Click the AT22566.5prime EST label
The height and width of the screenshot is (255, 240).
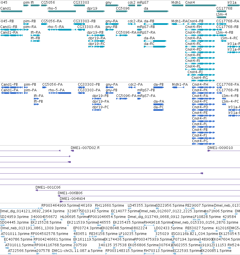[x=22, y=251]
